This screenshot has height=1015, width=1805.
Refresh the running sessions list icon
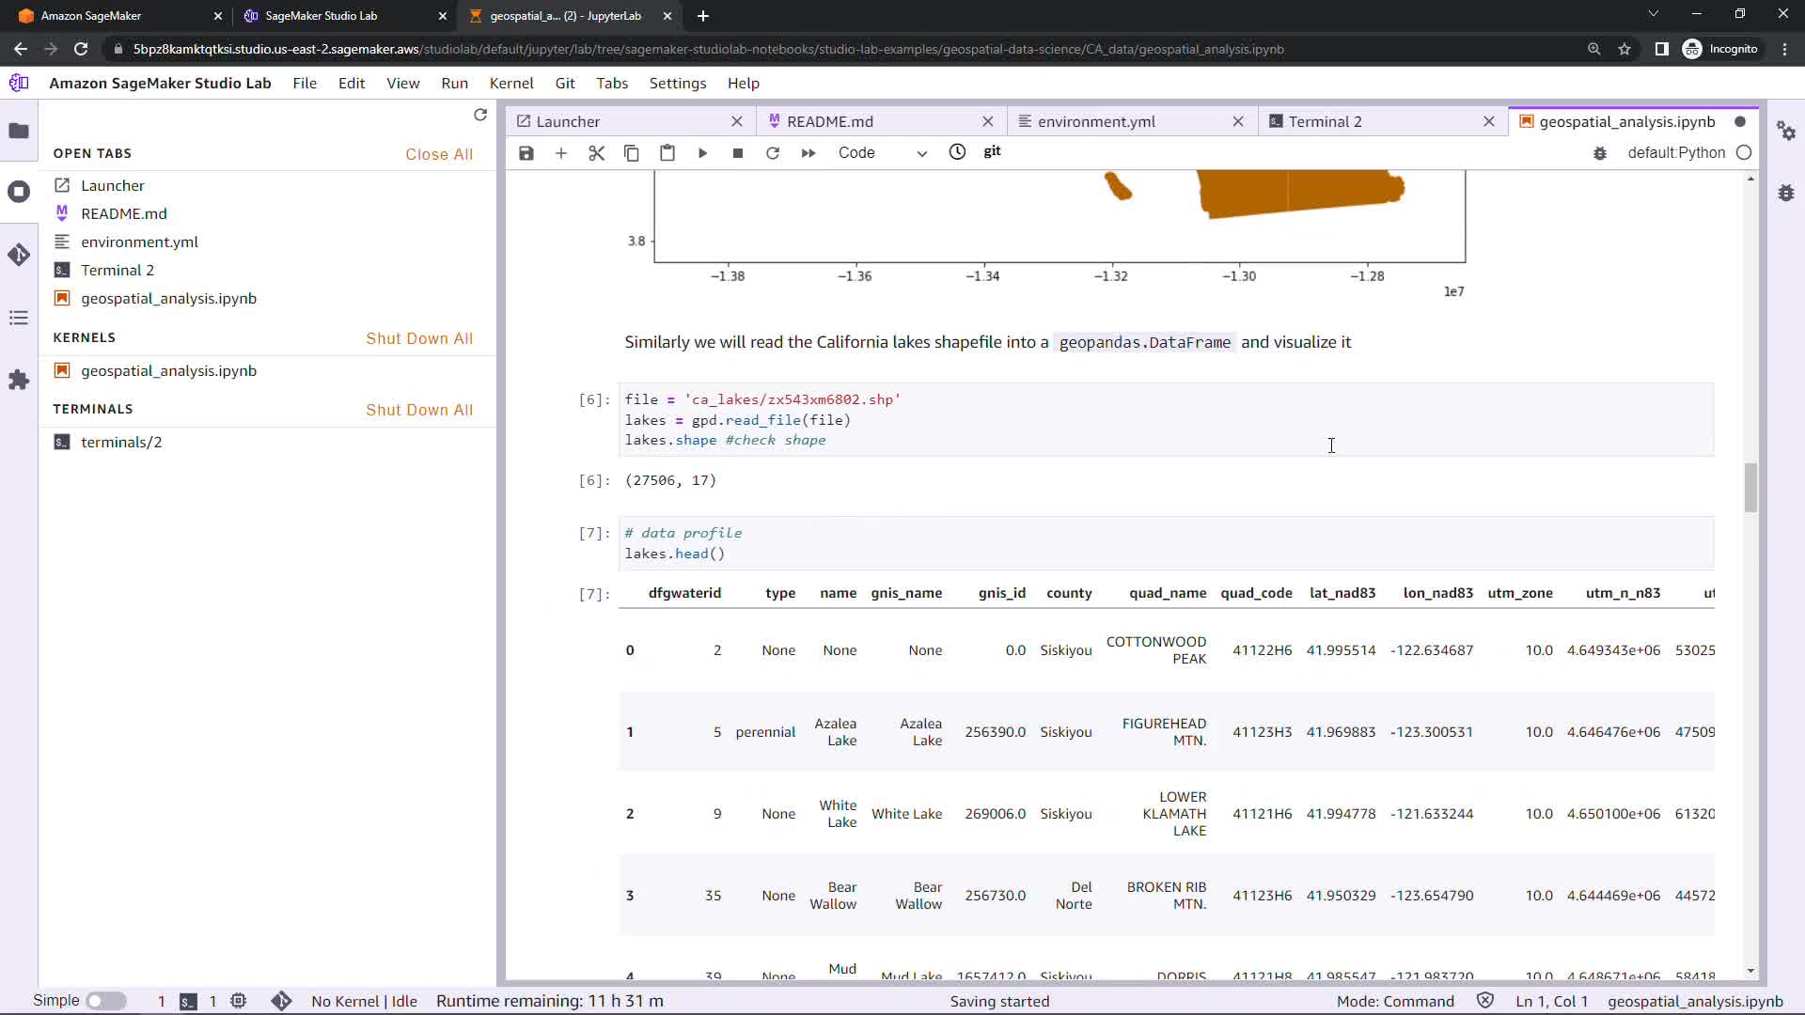pos(480,115)
